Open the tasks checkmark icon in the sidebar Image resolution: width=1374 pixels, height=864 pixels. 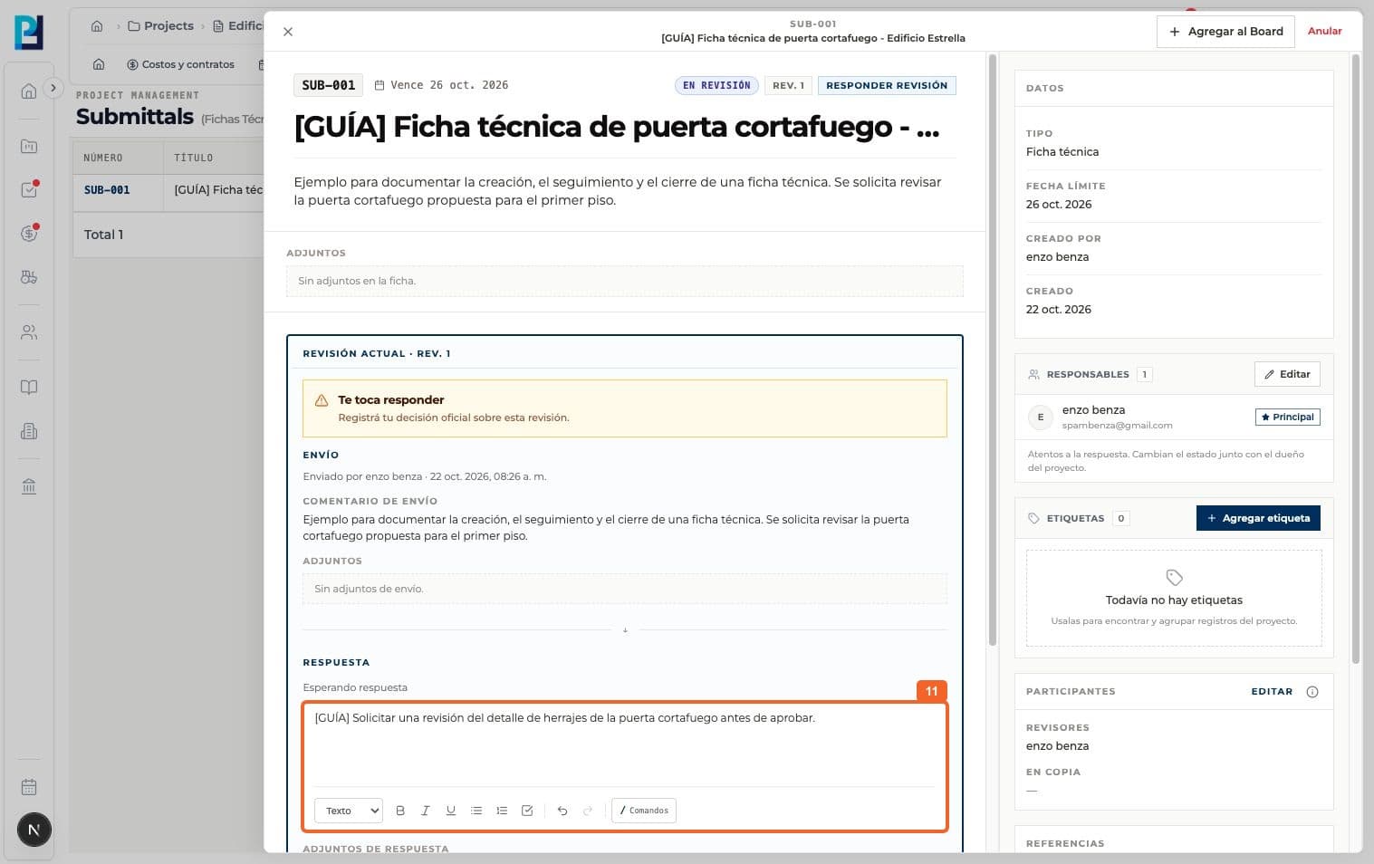click(x=29, y=190)
